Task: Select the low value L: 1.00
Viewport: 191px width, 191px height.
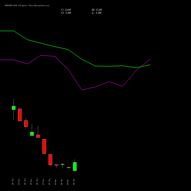Action: pos(97,13)
